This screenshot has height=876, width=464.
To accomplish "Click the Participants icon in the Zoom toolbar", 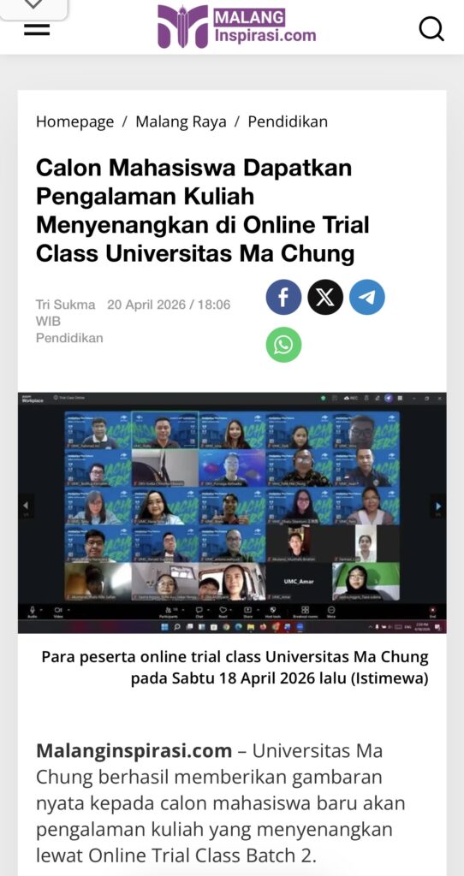I will (x=167, y=612).
